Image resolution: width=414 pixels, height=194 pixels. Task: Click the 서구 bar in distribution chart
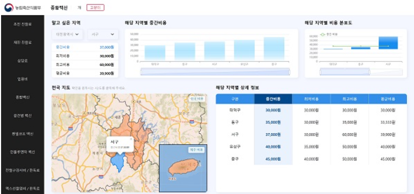coord(388,42)
